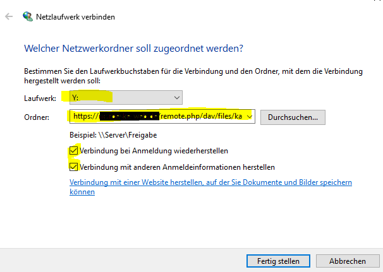Toggle the 'Verbindung bei Anmeldung wiederherstellen' checkbox
The width and height of the screenshot is (383, 272).
tap(73, 150)
